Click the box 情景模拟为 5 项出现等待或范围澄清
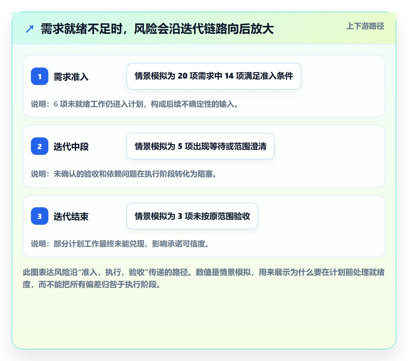 (201, 146)
